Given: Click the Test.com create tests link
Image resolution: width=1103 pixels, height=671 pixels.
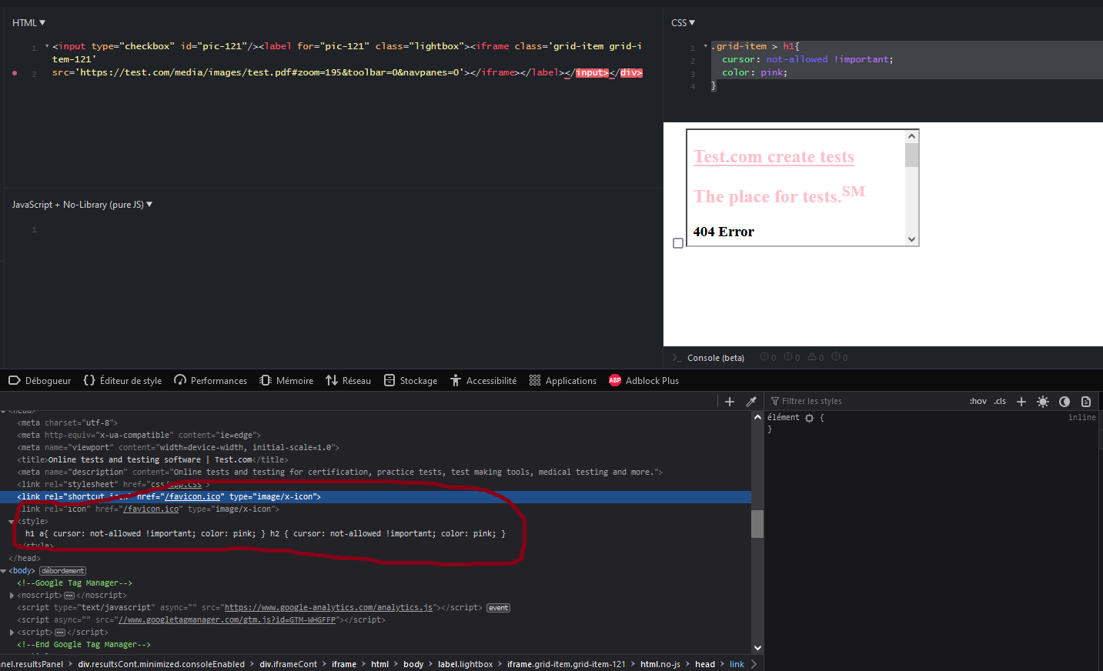Looking at the screenshot, I should [774, 156].
